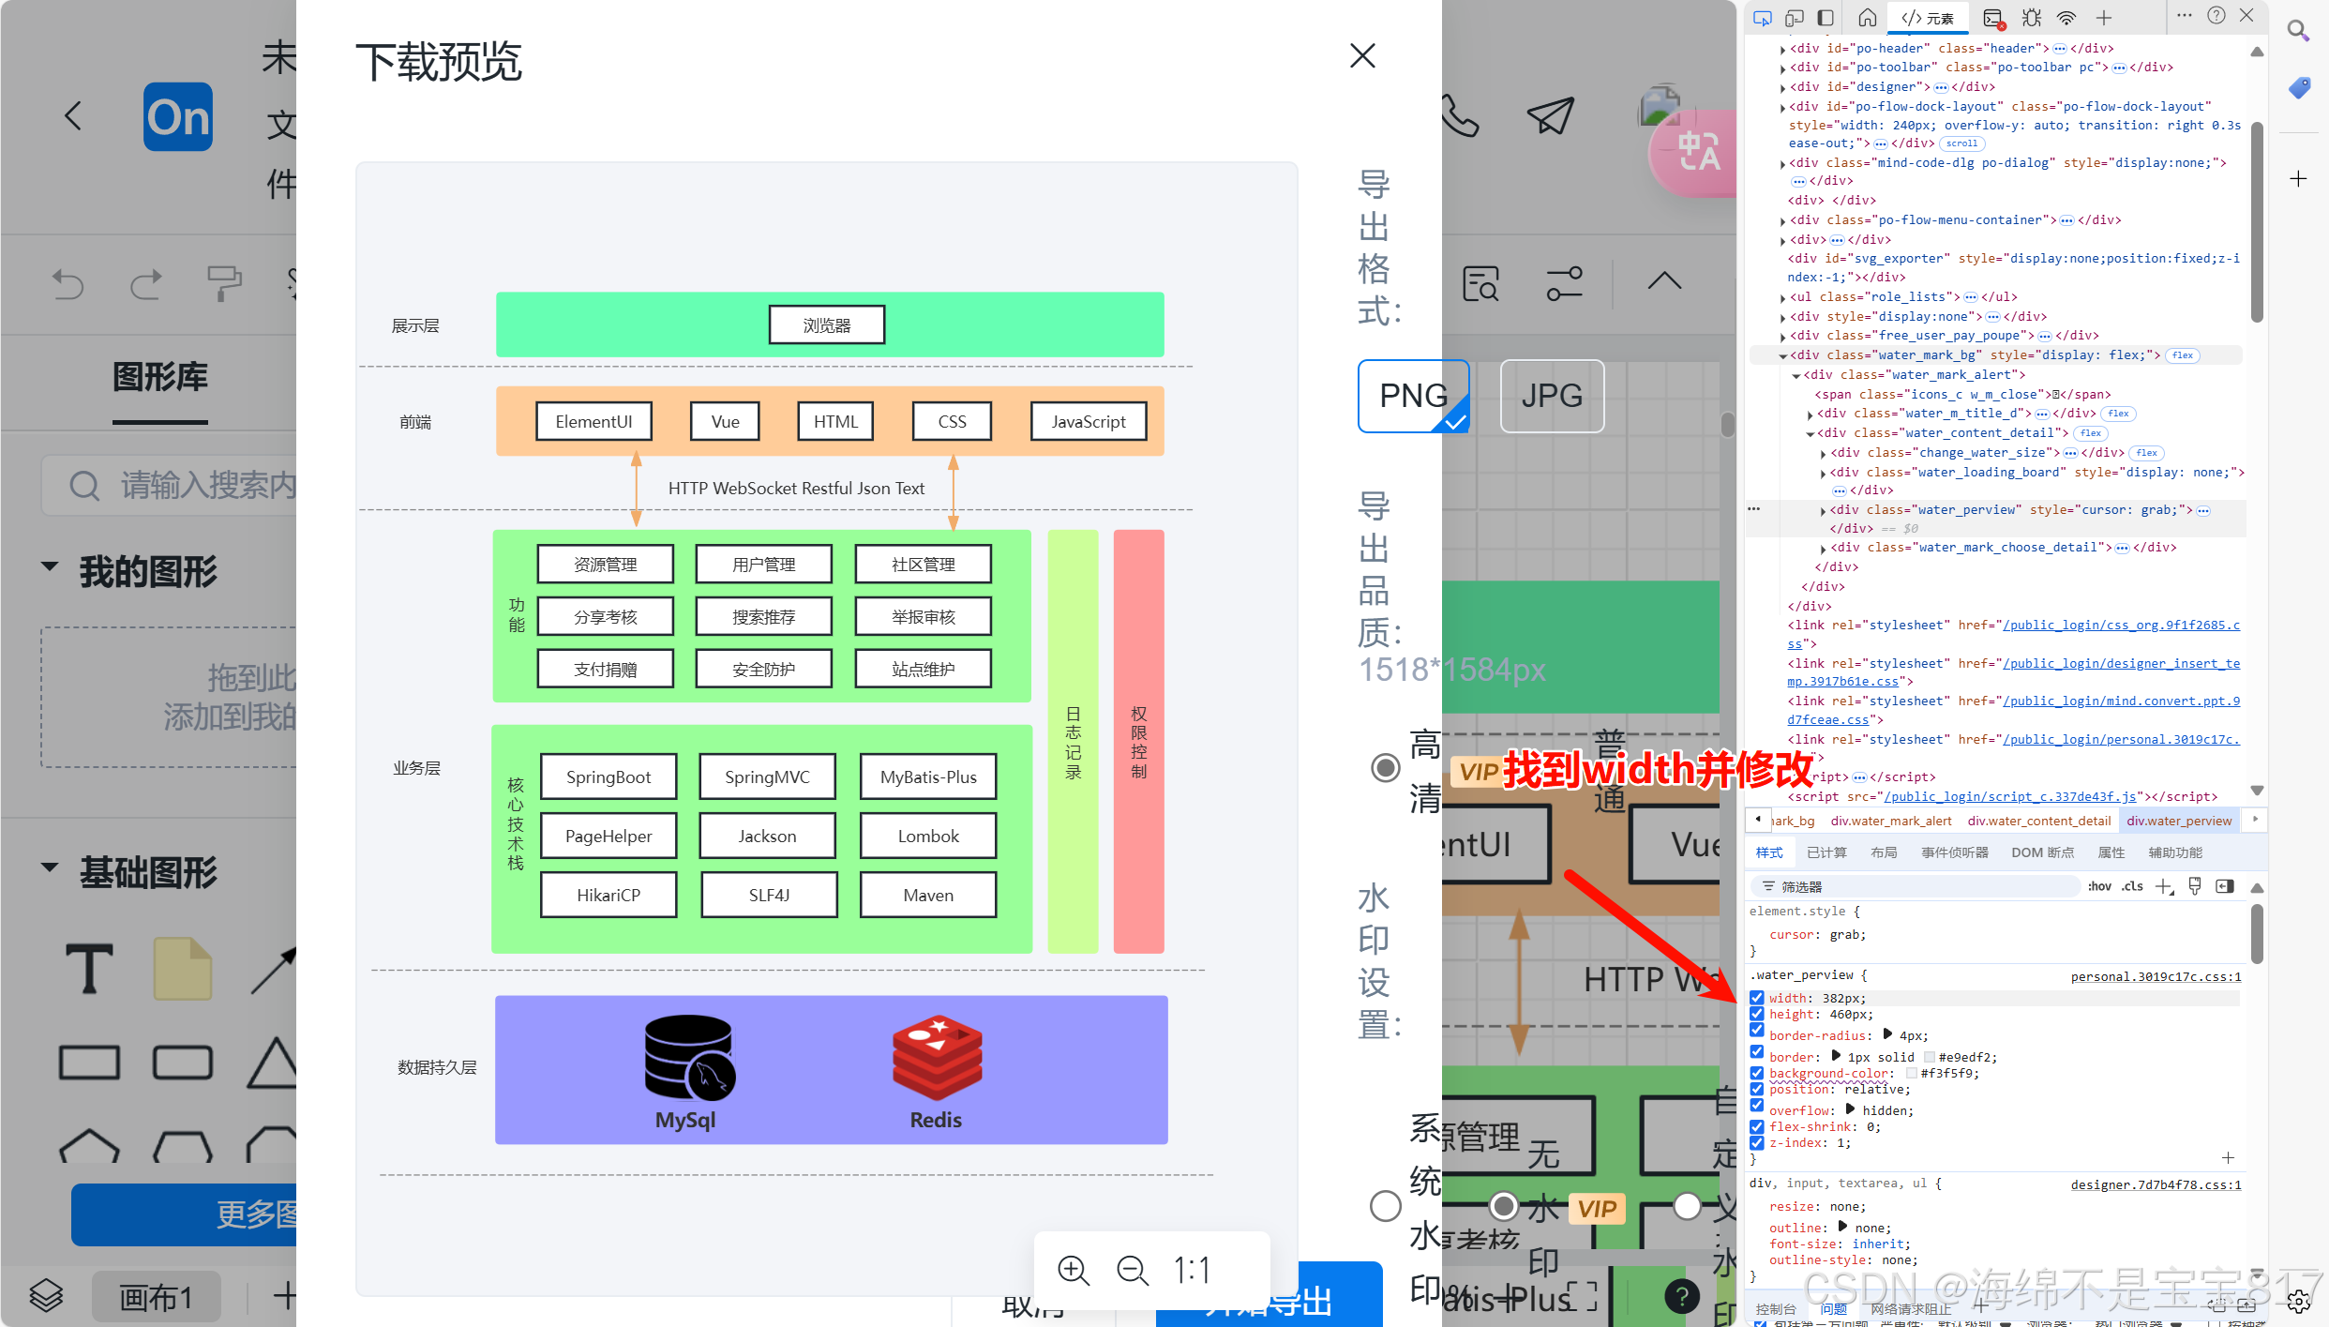Select the format painter roller icon
This screenshot has width=2329, height=1327.
tap(223, 283)
